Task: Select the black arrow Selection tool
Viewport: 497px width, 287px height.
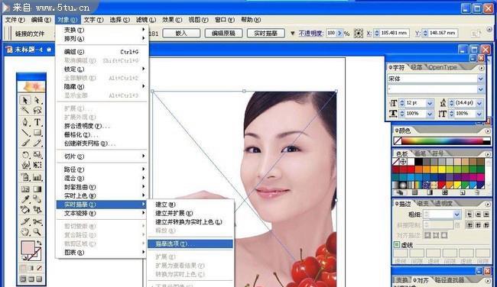Action: click(x=24, y=100)
